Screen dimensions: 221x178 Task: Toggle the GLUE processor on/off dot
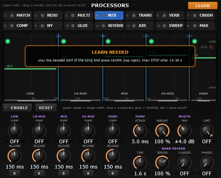pos(73,26)
